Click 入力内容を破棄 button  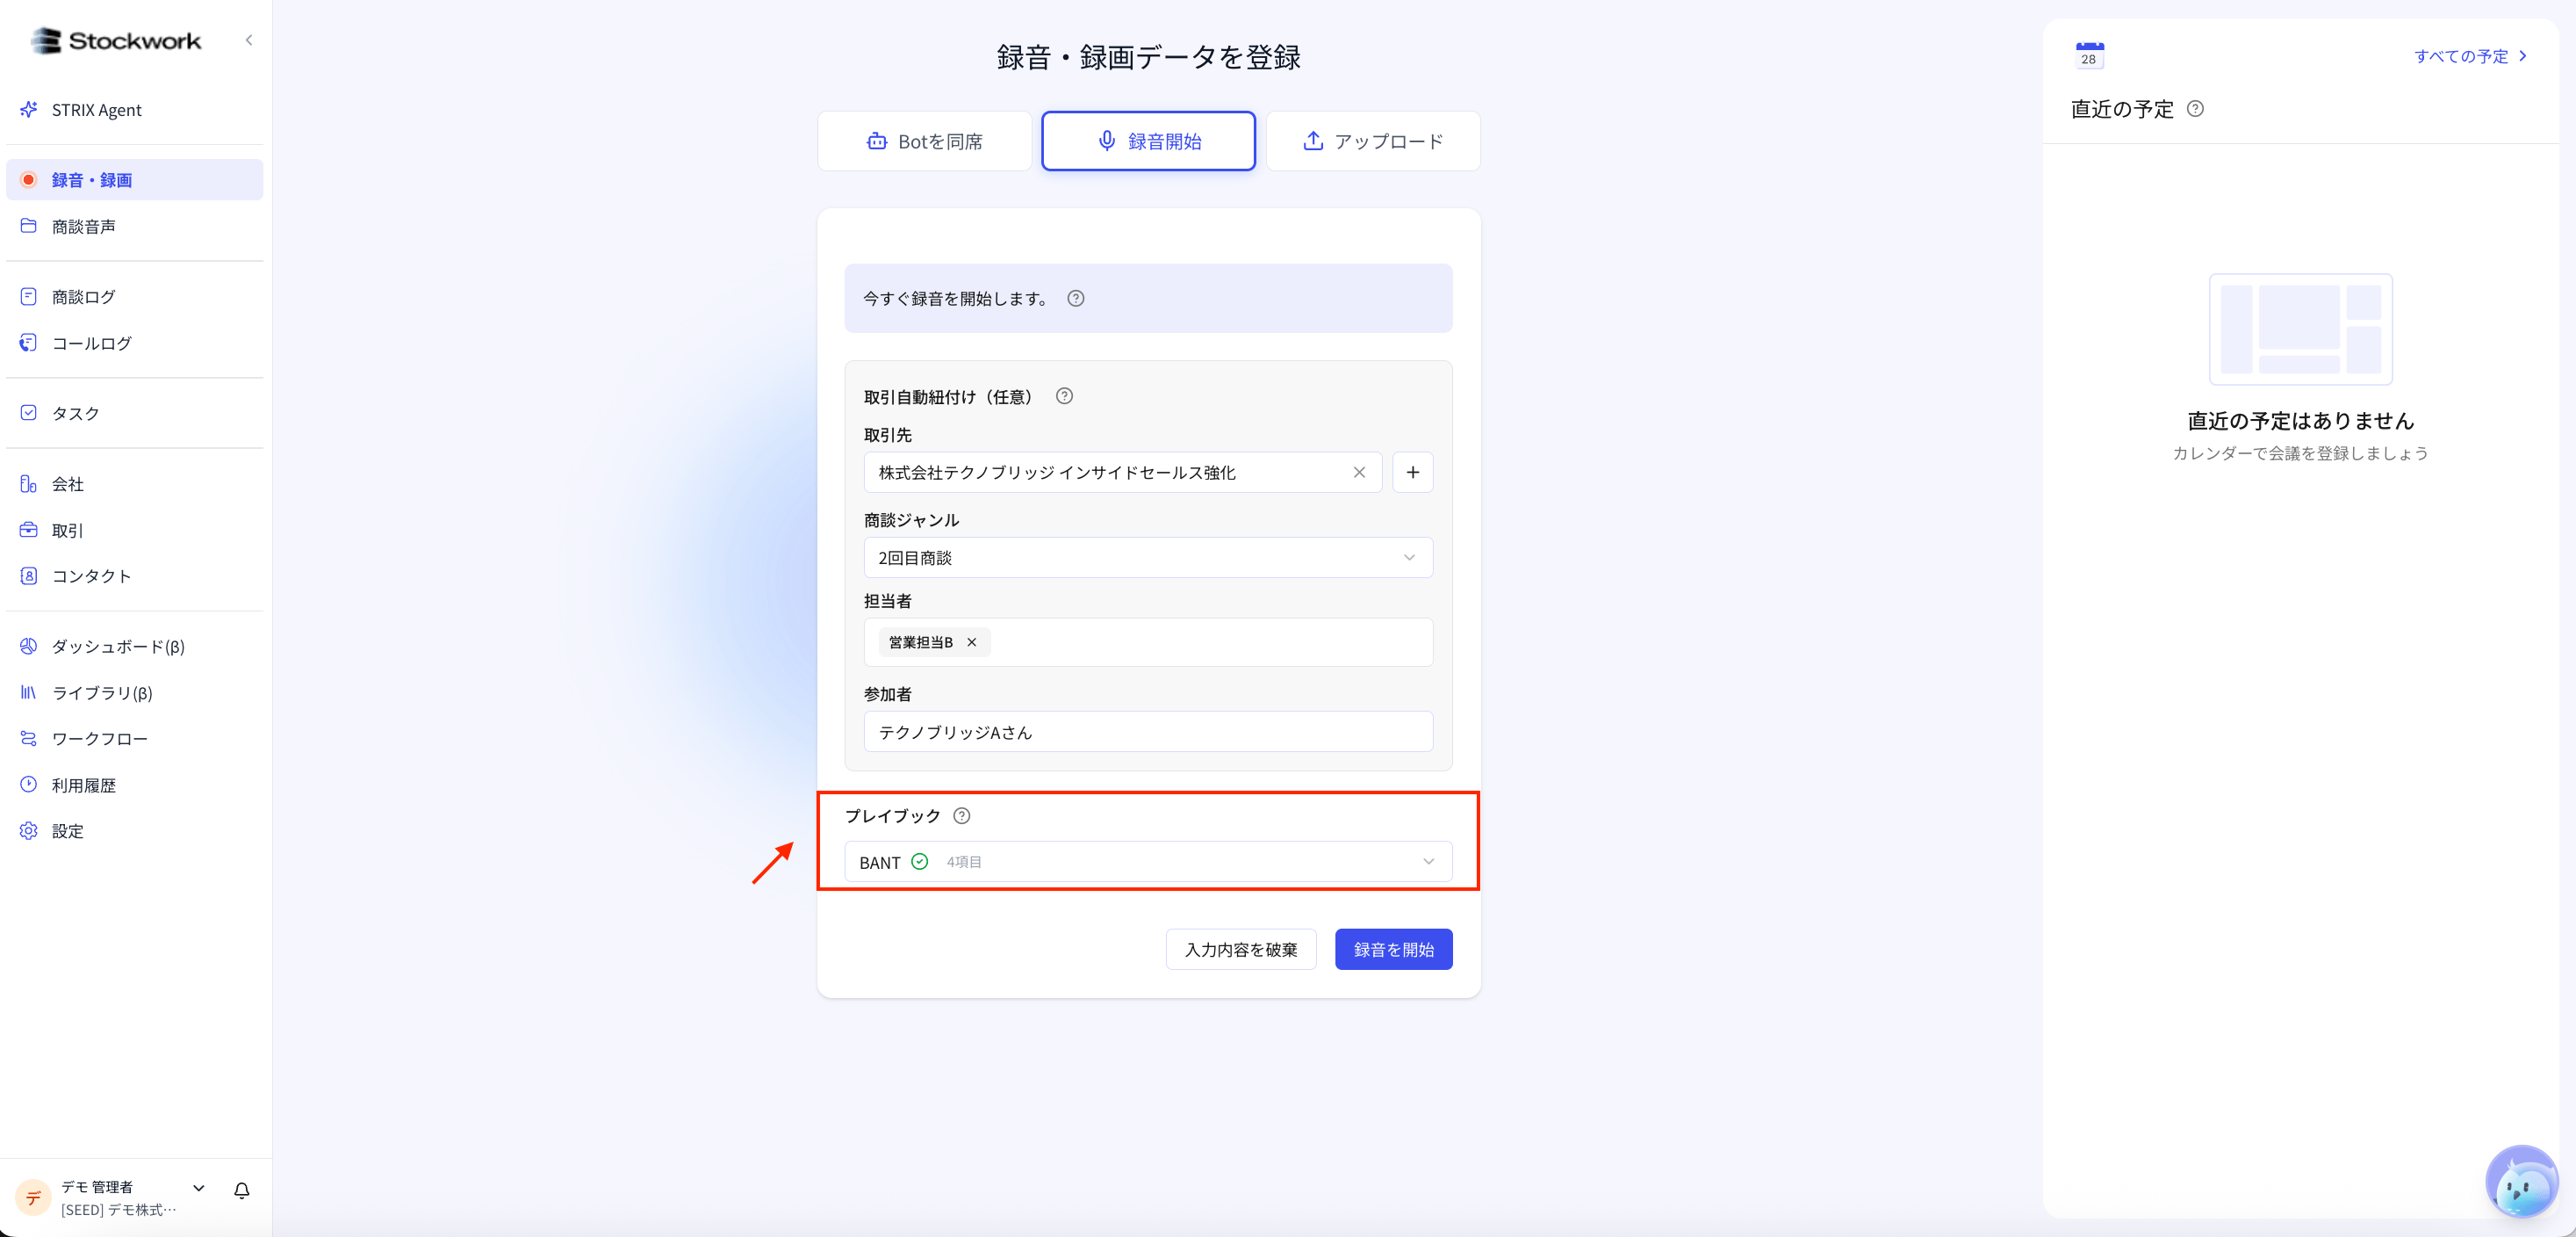(x=1241, y=950)
